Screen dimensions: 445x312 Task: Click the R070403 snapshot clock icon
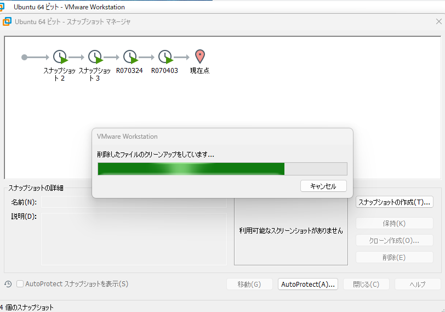coord(165,56)
